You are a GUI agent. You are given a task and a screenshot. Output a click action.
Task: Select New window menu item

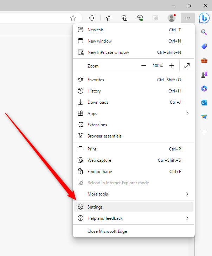click(x=134, y=41)
